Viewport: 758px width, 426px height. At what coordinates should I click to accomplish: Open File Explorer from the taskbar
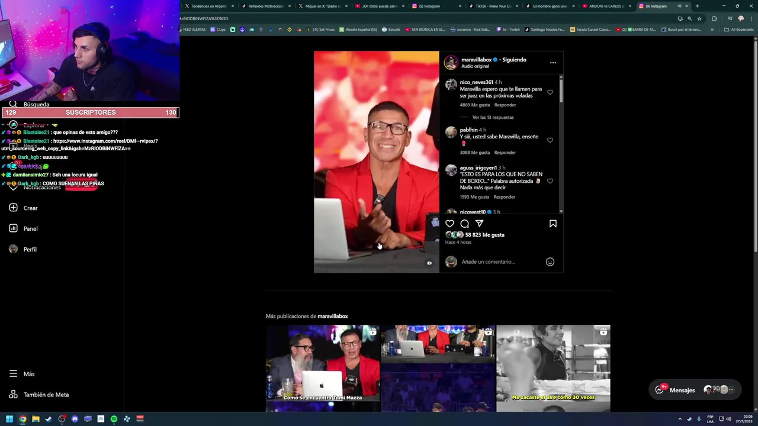click(36, 419)
